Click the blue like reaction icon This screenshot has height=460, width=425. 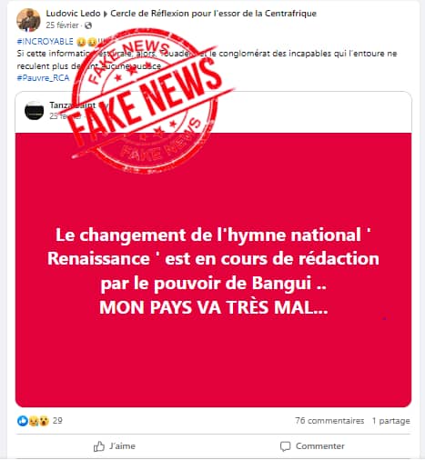pos(23,421)
